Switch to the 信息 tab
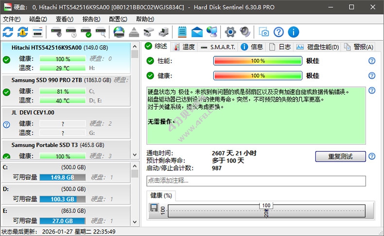The height and width of the screenshot is (236, 384). click(x=252, y=47)
